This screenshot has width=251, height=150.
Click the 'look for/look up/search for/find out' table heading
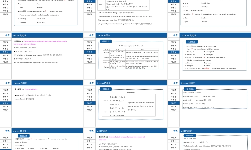131,46
